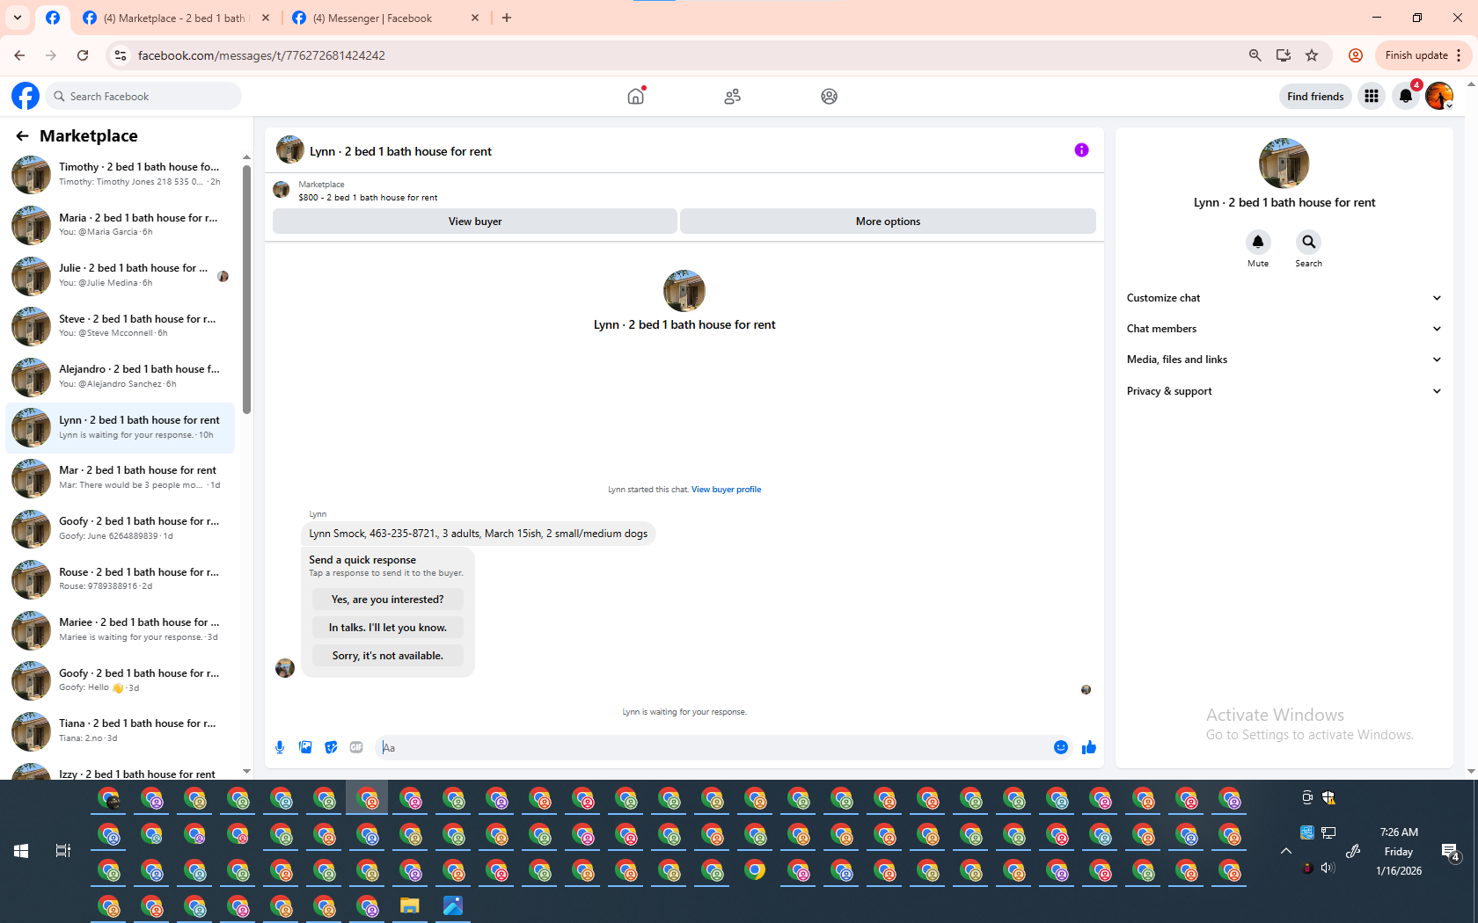This screenshot has width=1478, height=923.
Task: Click the Facebook logo icon
Action: pos(26,96)
